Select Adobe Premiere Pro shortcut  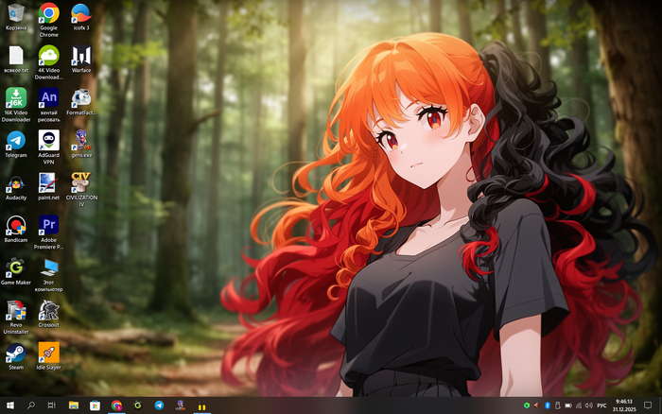click(48, 225)
